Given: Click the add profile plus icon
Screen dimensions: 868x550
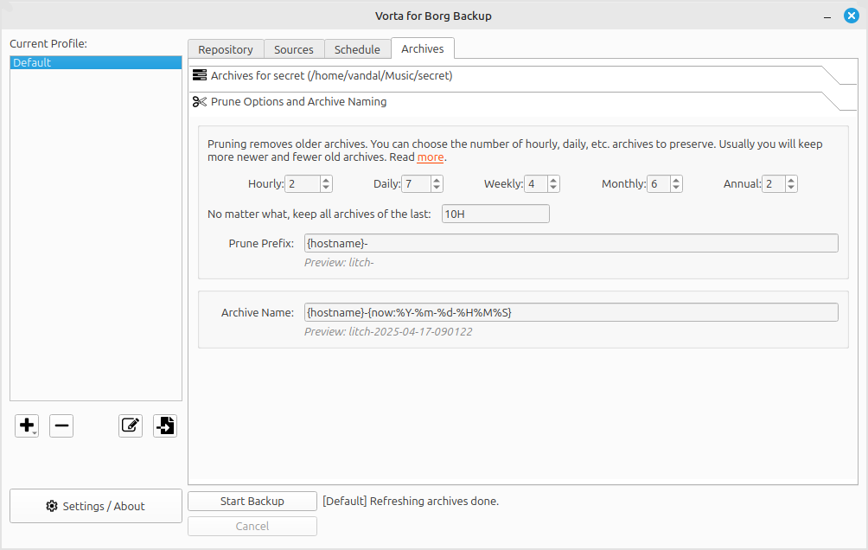Looking at the screenshot, I should 26,425.
